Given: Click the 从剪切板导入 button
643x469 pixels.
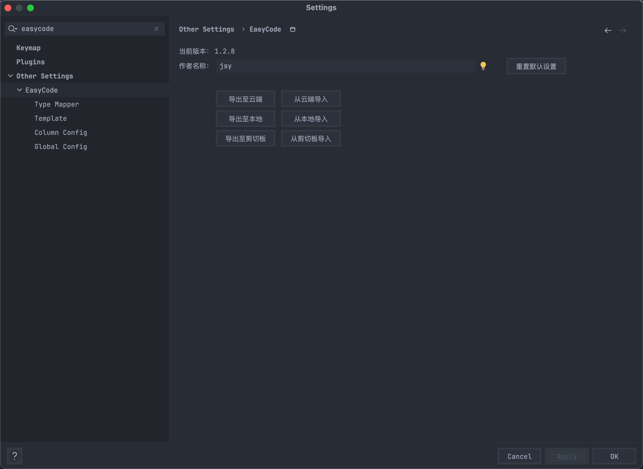Looking at the screenshot, I should coord(311,138).
